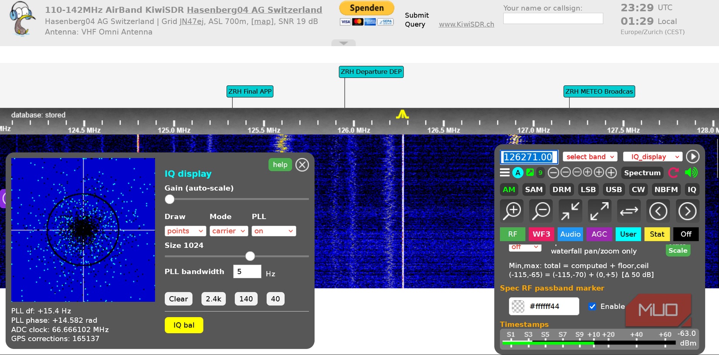Open the IQ_display extension dropdown
The width and height of the screenshot is (719, 355).
(x=652, y=156)
